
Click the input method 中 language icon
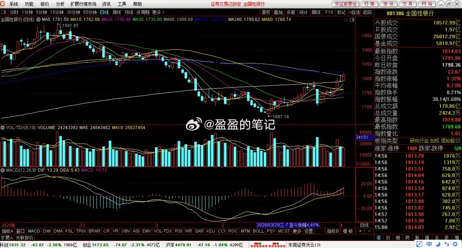tap(429, 244)
